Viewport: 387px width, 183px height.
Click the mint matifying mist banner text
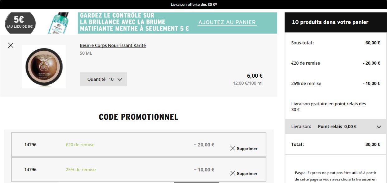tap(134, 22)
